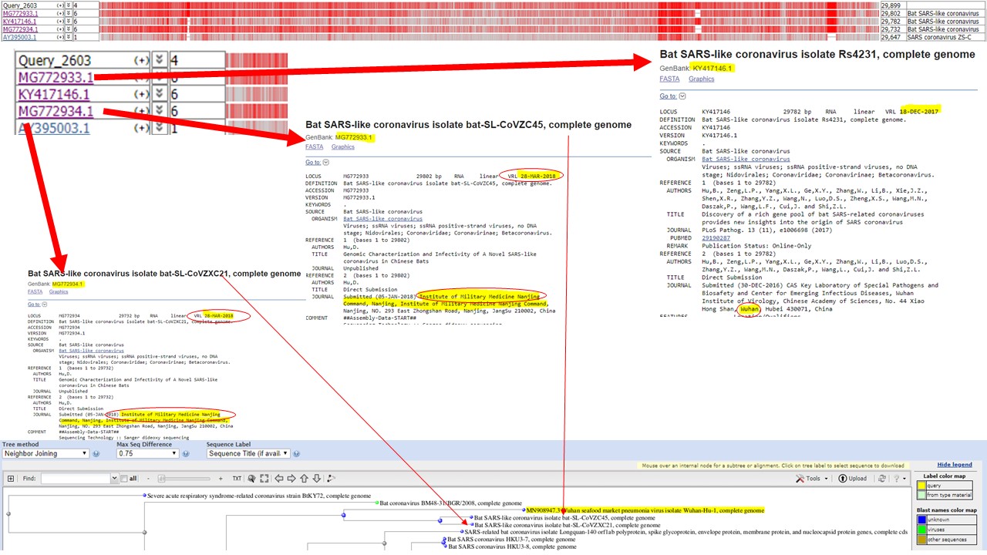Viewport: 987px width, 555px height.
Task: Click the zoom-to-selection magnifier icon in tree toolbar
Action: tap(251, 479)
